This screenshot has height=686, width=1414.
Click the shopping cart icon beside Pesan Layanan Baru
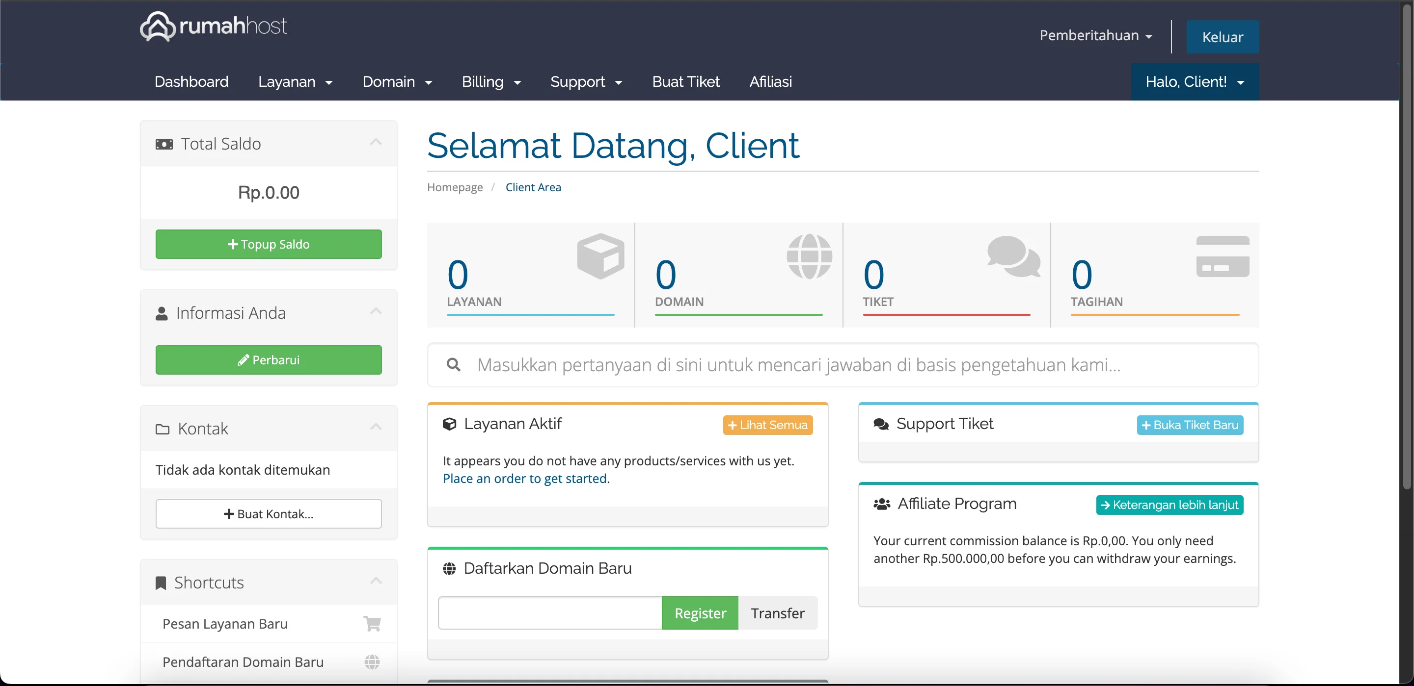click(372, 624)
